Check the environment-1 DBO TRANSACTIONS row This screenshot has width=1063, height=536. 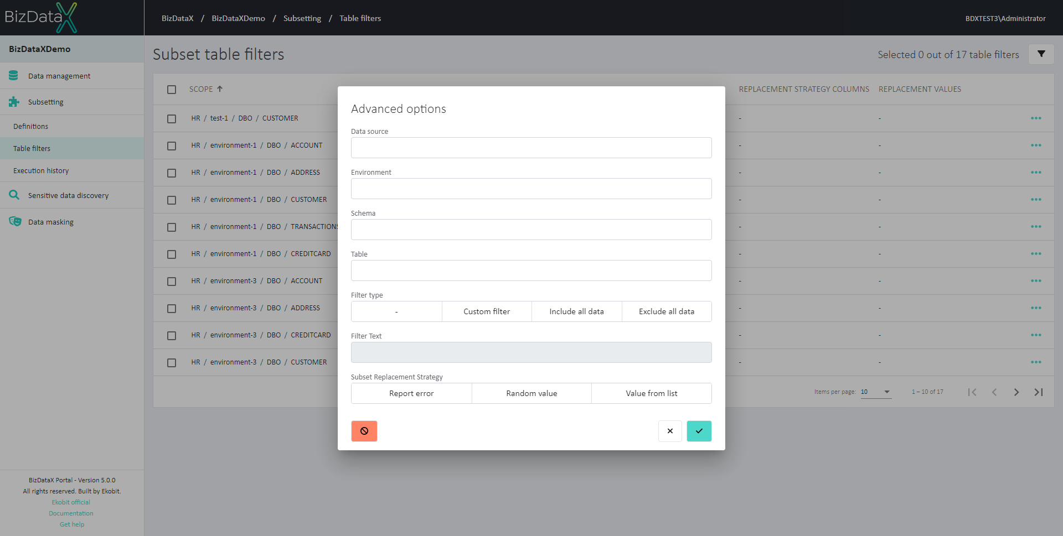172,227
